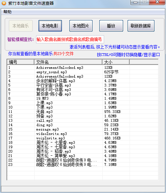Sort by the 文件名 column header
The image size is (166, 193).
(68, 62)
